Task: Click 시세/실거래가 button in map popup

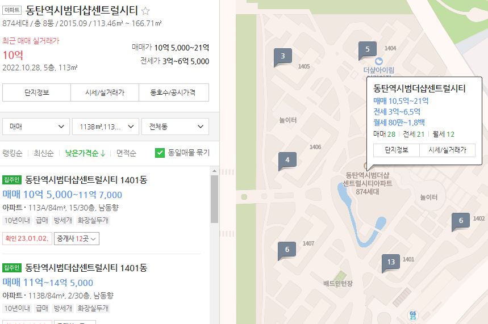Action: tap(447, 150)
